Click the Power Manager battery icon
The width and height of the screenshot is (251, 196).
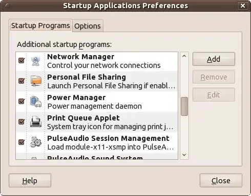(x=36, y=102)
